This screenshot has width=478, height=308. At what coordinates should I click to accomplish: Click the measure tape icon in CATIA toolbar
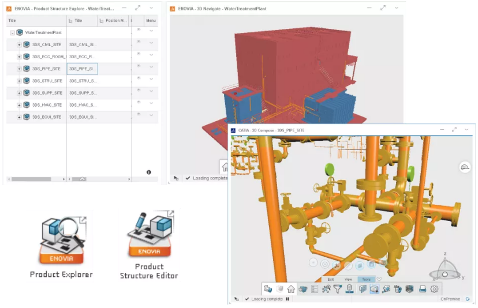386,289
